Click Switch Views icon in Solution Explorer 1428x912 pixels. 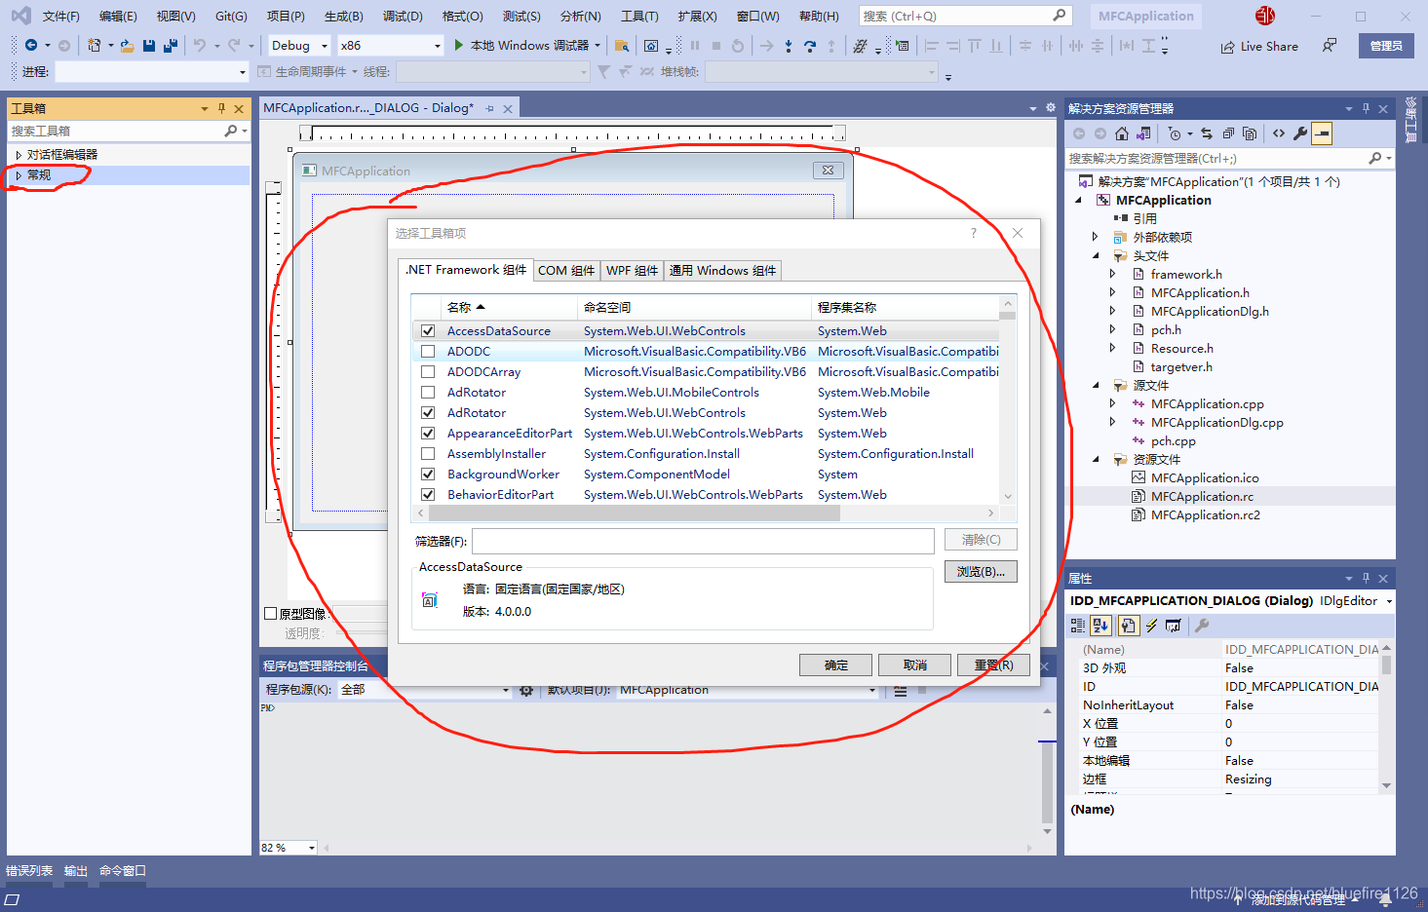click(1143, 133)
